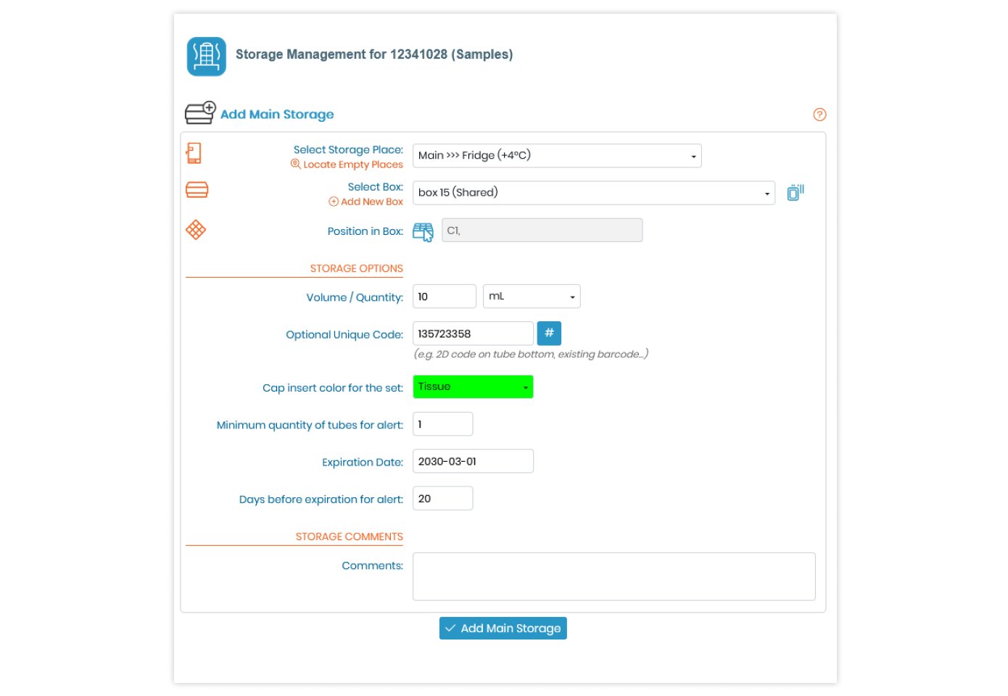1008x696 pixels.
Task: Click the orange diamond position icon
Action: [x=196, y=230]
